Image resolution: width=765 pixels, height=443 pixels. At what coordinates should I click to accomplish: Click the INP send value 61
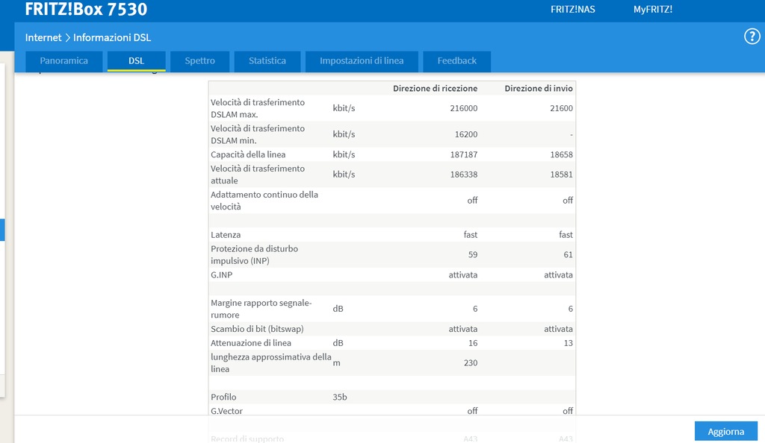(x=568, y=254)
